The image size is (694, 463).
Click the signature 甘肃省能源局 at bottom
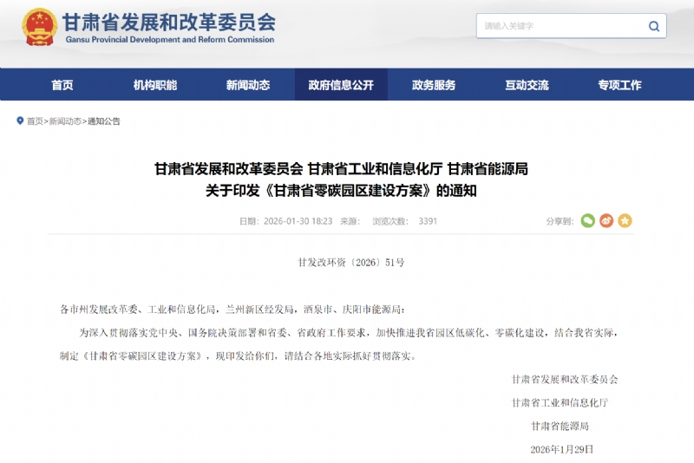[x=560, y=427]
